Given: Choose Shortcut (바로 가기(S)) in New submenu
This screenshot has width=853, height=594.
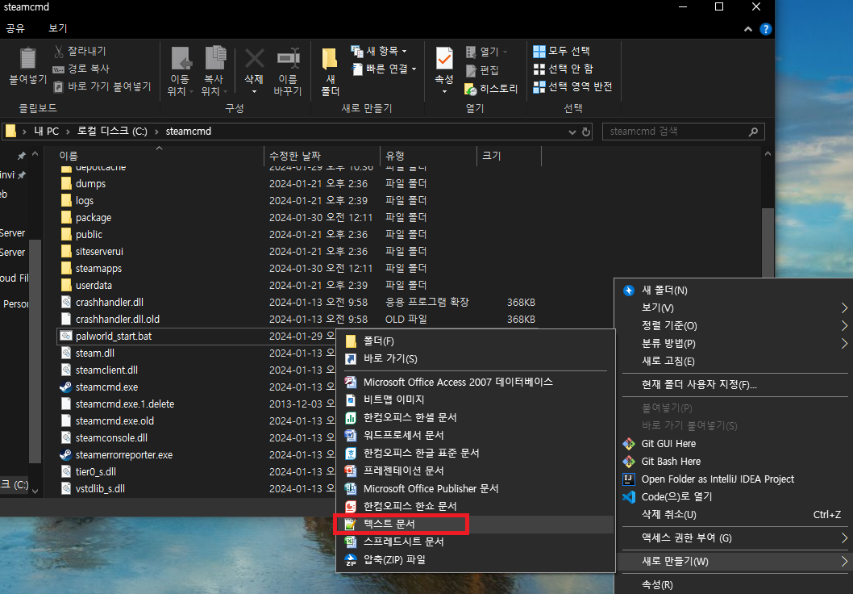Looking at the screenshot, I should (476, 359).
